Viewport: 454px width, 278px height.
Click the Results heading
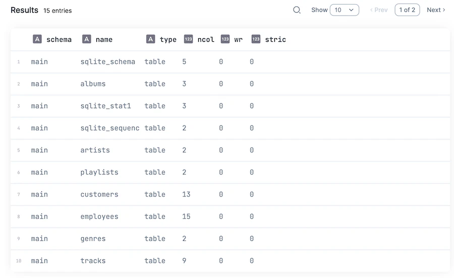tap(24, 10)
